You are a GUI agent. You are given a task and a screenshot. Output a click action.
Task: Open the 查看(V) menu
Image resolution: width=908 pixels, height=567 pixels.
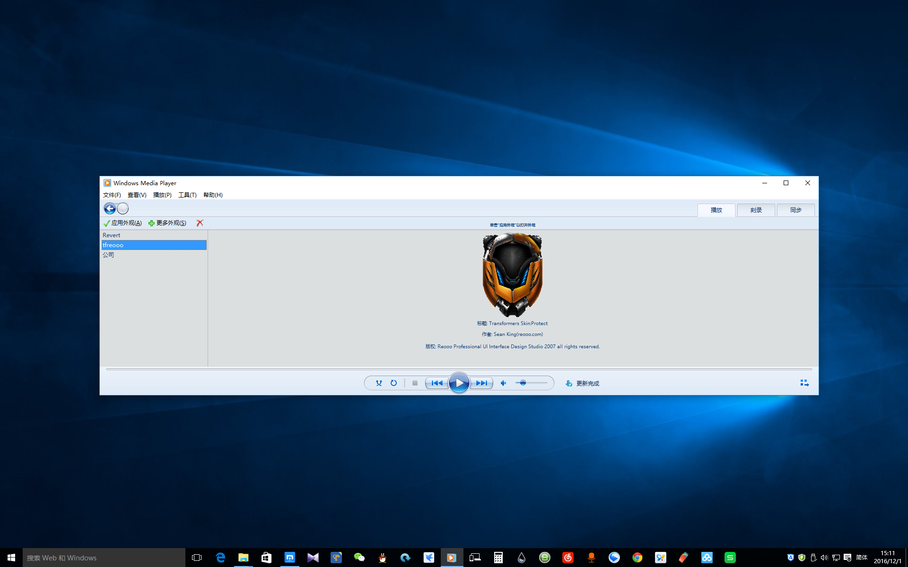click(x=137, y=195)
